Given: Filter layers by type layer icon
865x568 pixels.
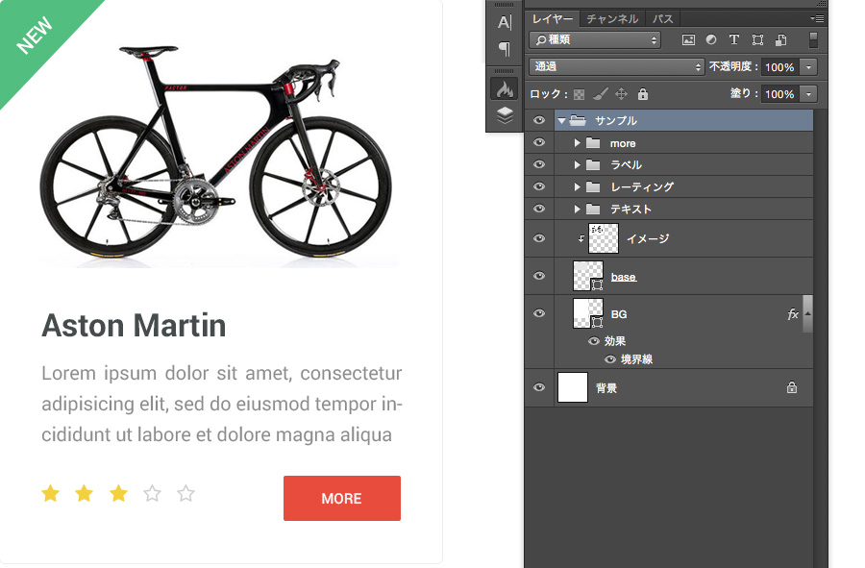Looking at the screenshot, I should click(x=733, y=39).
